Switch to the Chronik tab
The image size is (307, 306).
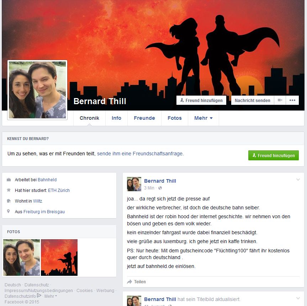[89, 118]
